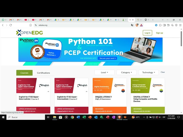Click the ESP input language indicator
This screenshot has width=183, height=137.
coord(164,117)
